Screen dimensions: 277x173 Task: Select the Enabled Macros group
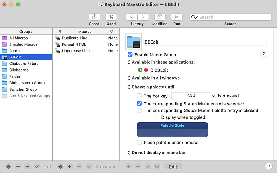click(26, 44)
